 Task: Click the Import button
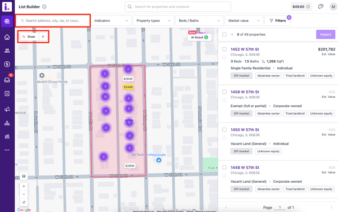(326, 34)
